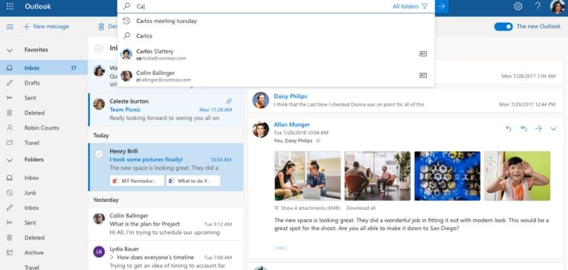Viewport: 568px width, 270px height.
Task: Expand Lydia Bauer conversation thread
Action: (112, 257)
